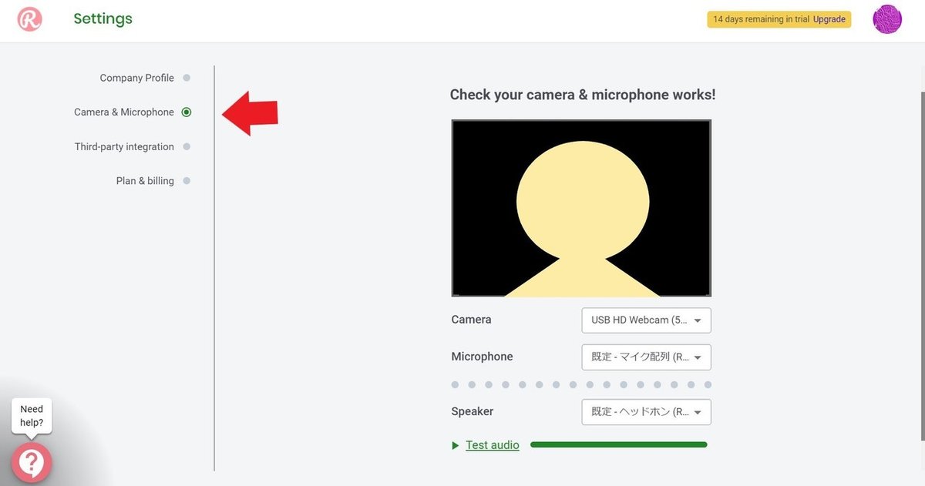Click the Speaker field label
This screenshot has height=486, width=925.
coord(472,411)
